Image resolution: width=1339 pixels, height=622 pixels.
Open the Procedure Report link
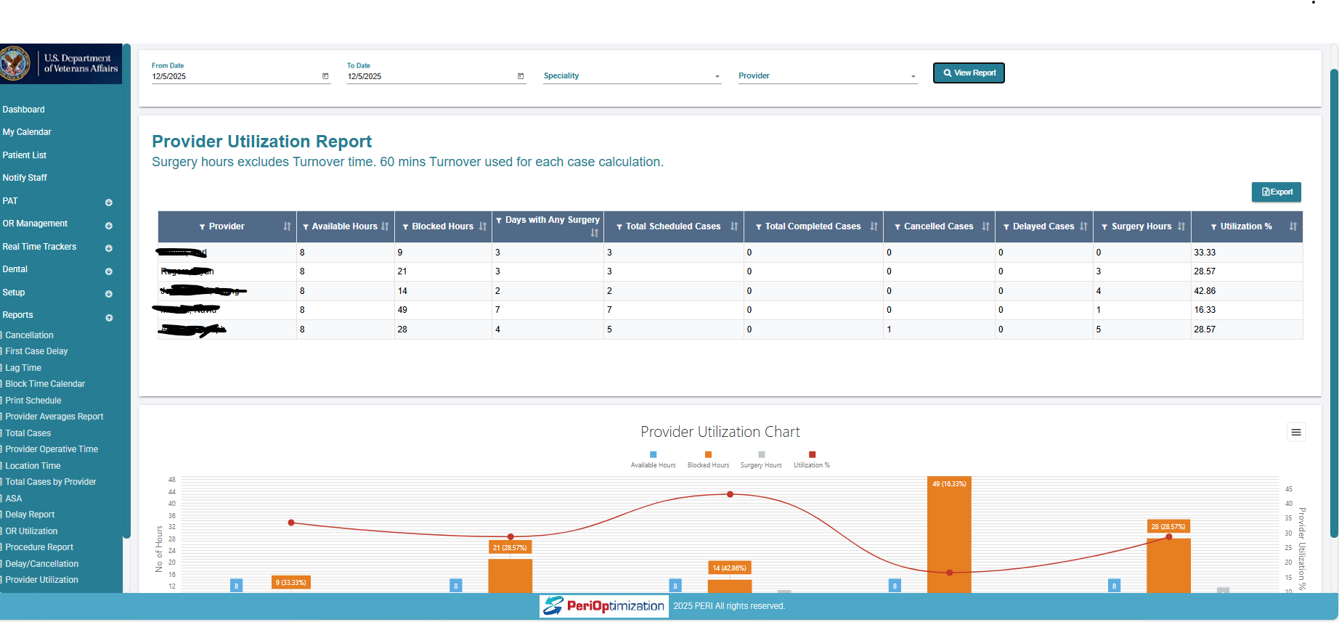[x=39, y=547]
